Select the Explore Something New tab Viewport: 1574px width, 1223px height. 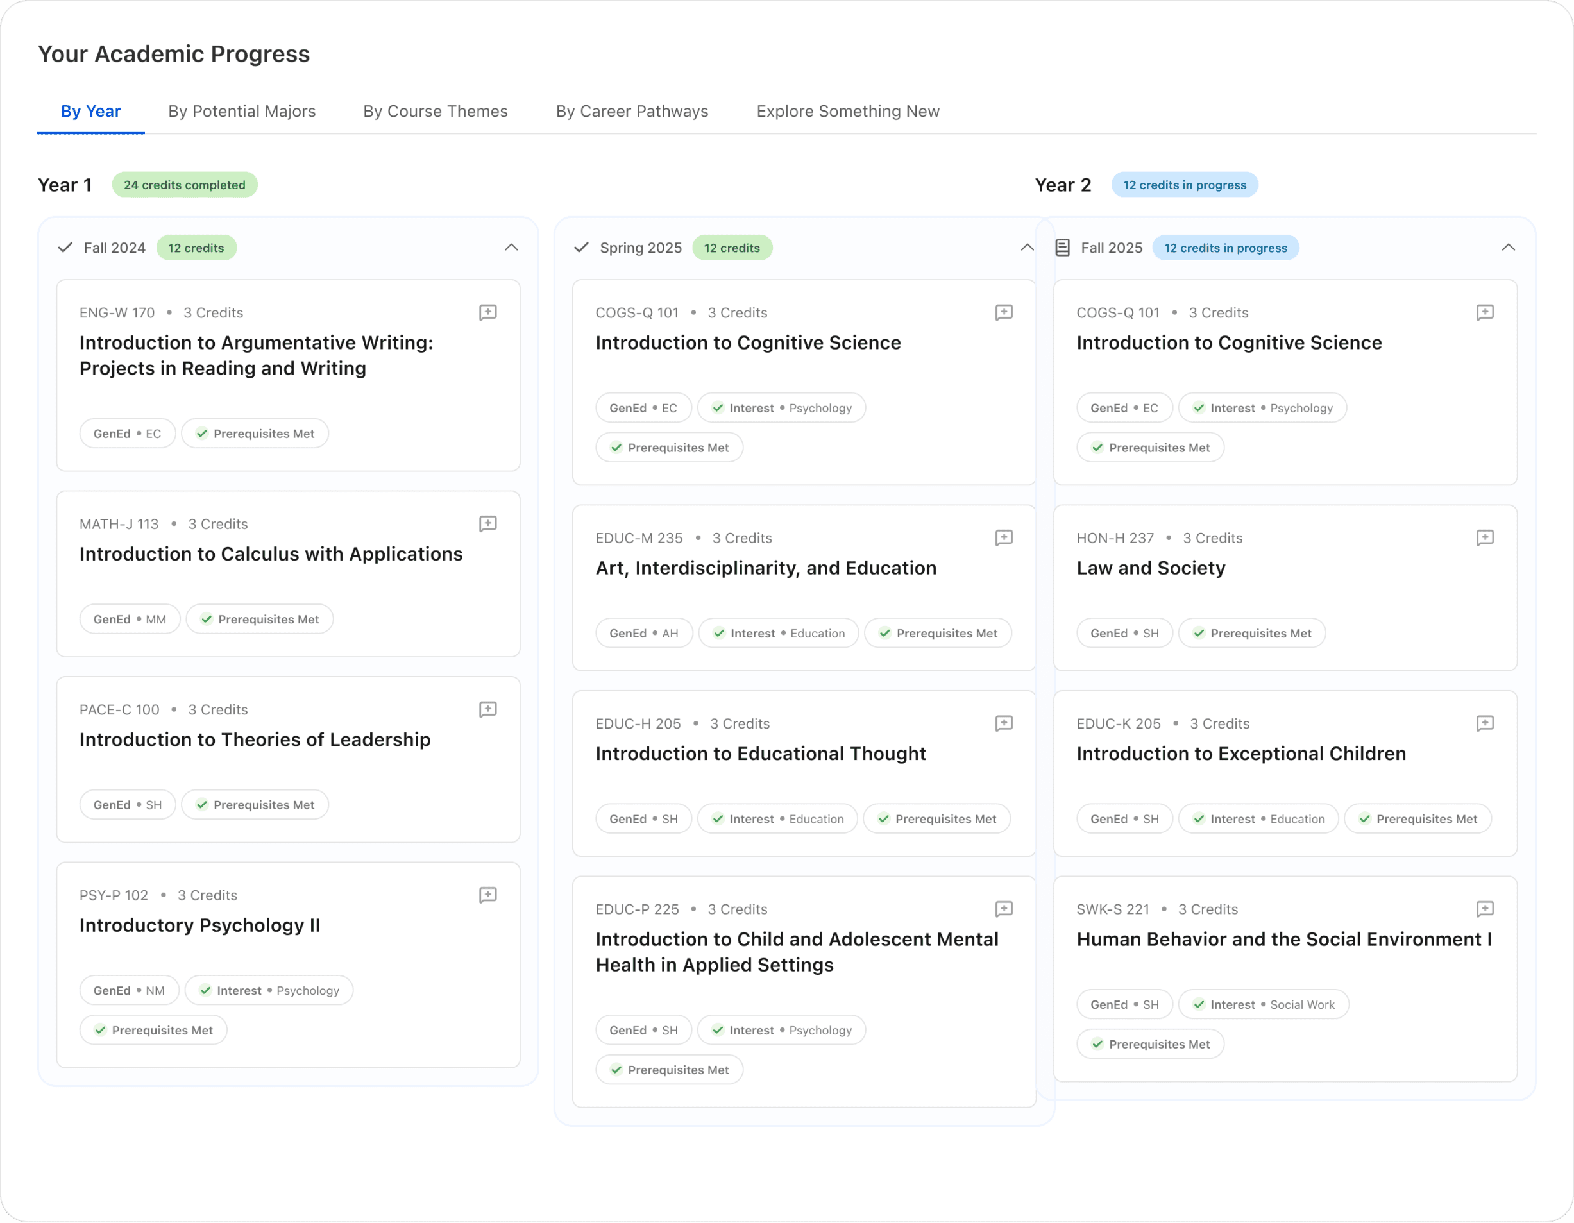(847, 111)
